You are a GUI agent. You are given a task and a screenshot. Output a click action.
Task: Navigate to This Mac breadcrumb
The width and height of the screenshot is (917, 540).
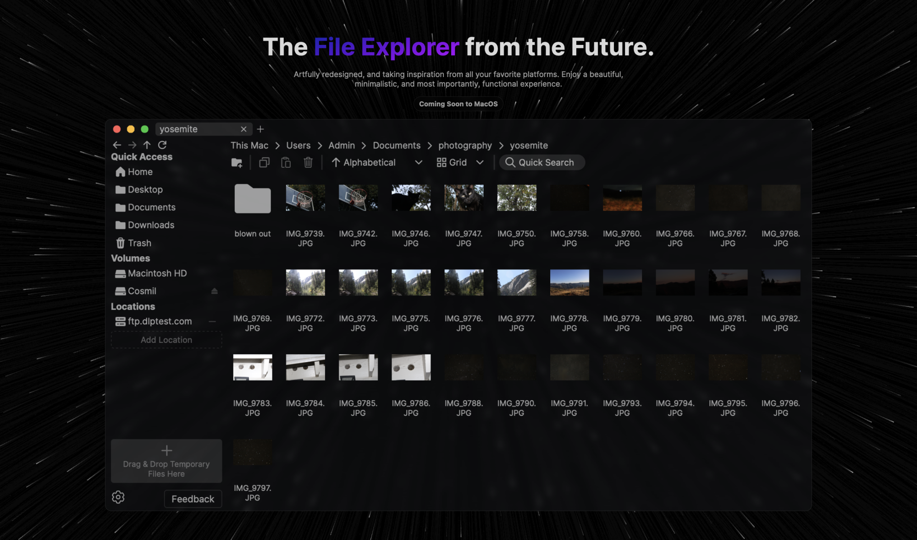(x=249, y=145)
